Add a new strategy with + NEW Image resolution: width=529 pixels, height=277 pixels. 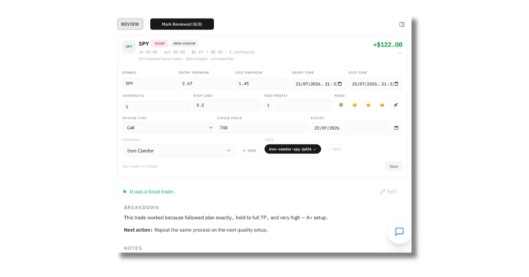(250, 151)
